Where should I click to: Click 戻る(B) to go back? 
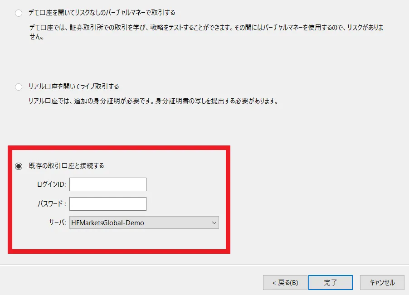pos(285,282)
